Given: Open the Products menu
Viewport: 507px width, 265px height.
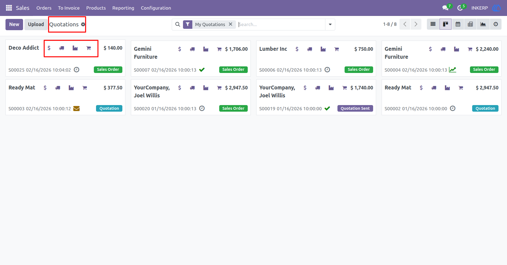Looking at the screenshot, I should pos(96,8).
